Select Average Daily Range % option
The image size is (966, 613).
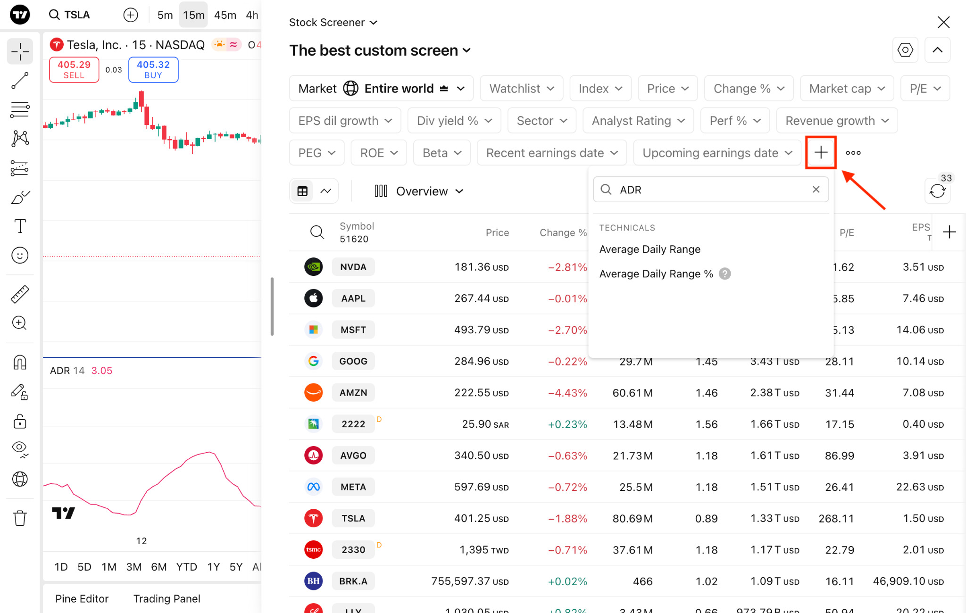point(656,274)
